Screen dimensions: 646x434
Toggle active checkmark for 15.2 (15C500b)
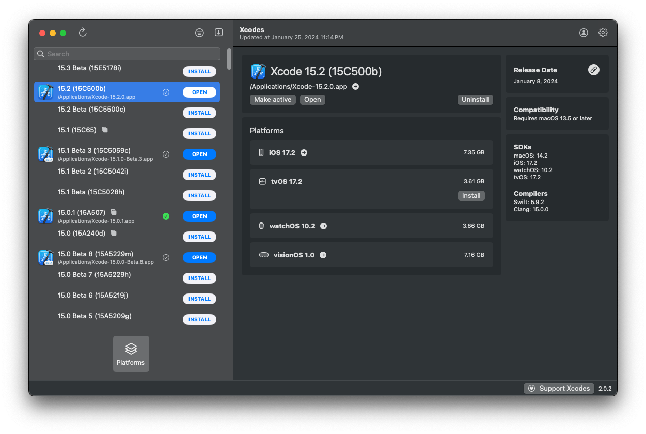[x=166, y=92]
